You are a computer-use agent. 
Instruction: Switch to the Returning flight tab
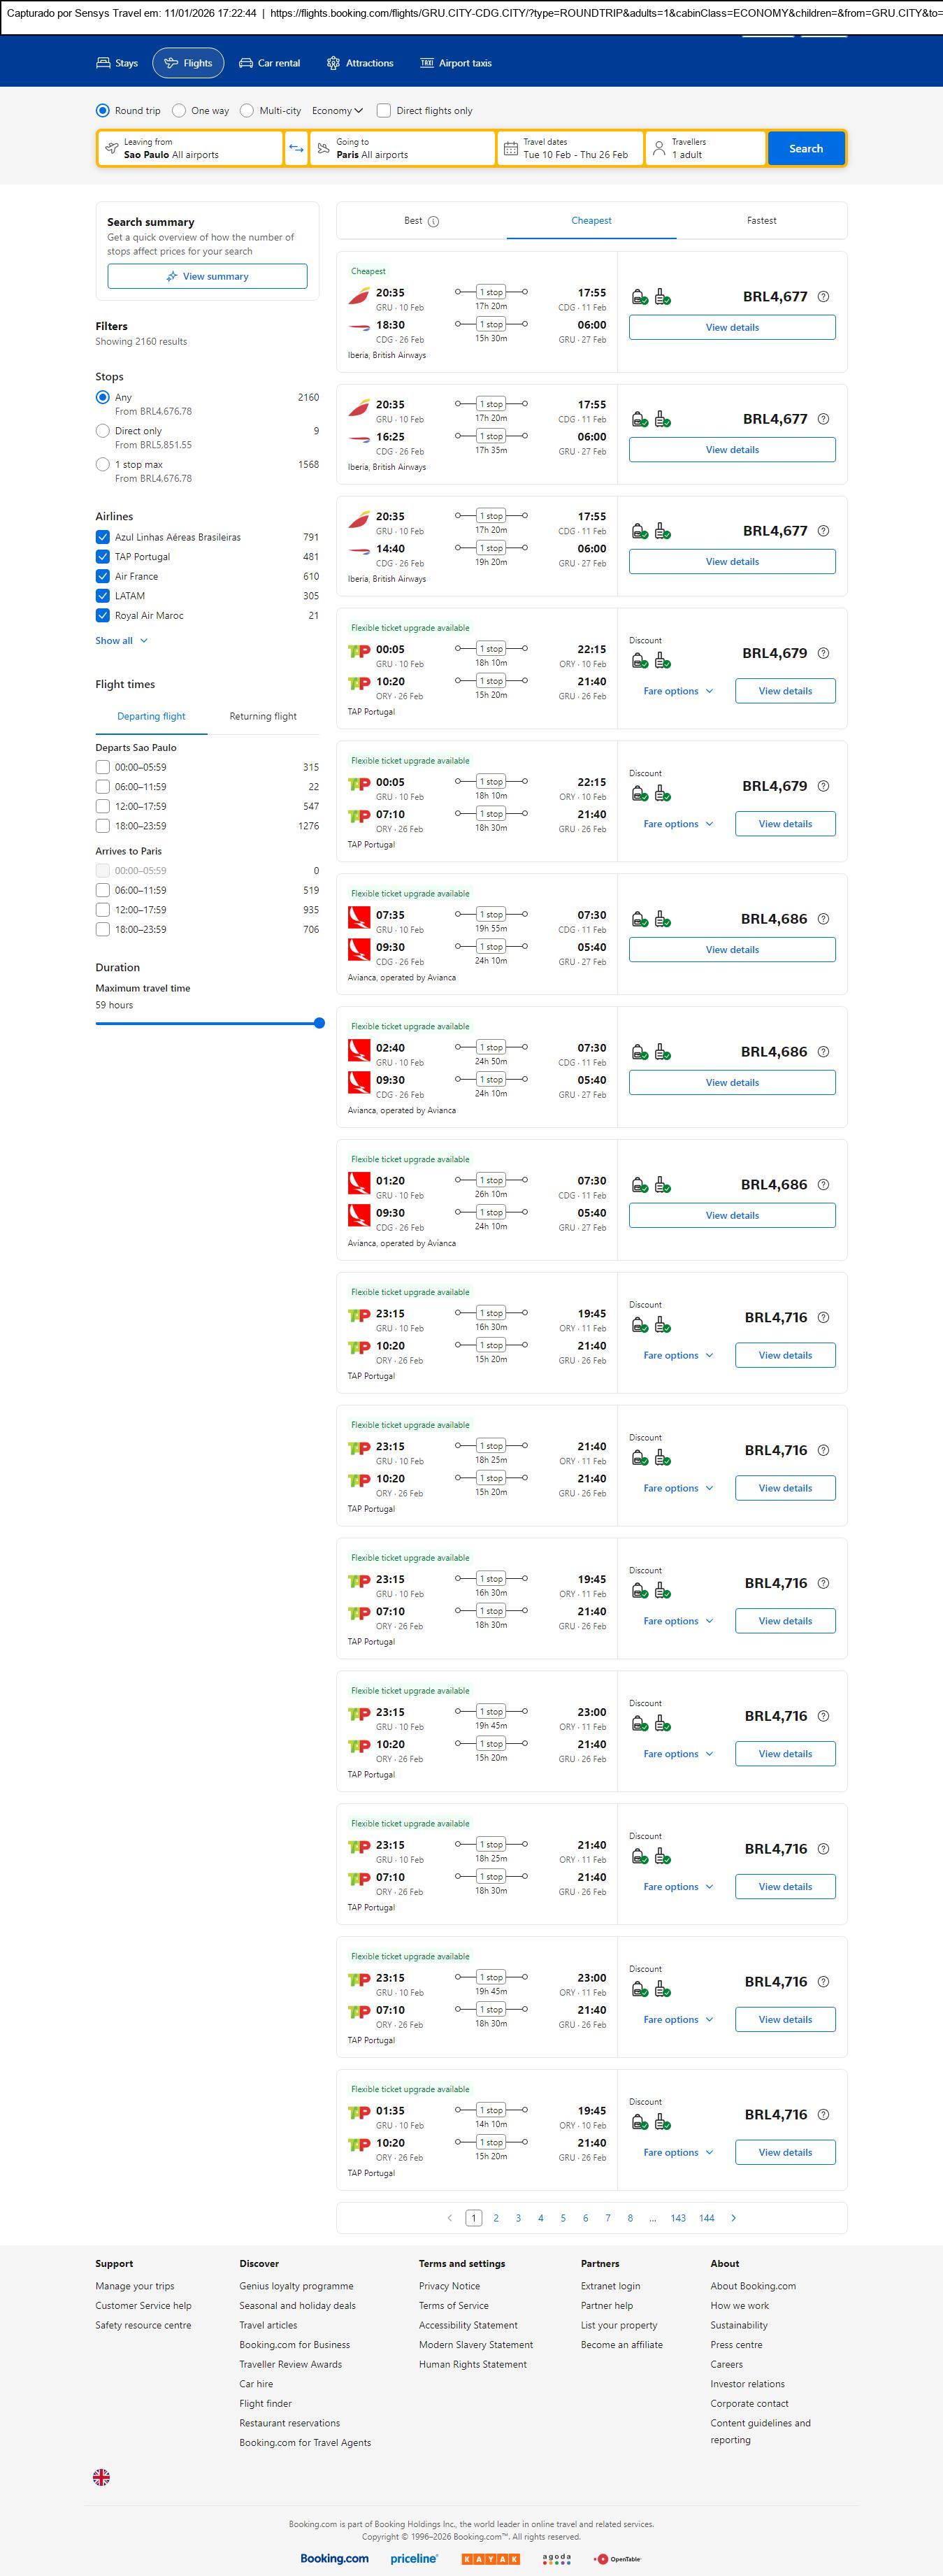pos(263,716)
